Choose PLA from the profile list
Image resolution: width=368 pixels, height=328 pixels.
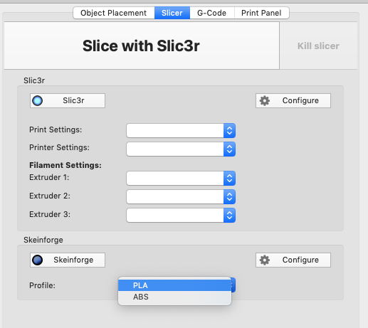(174, 285)
